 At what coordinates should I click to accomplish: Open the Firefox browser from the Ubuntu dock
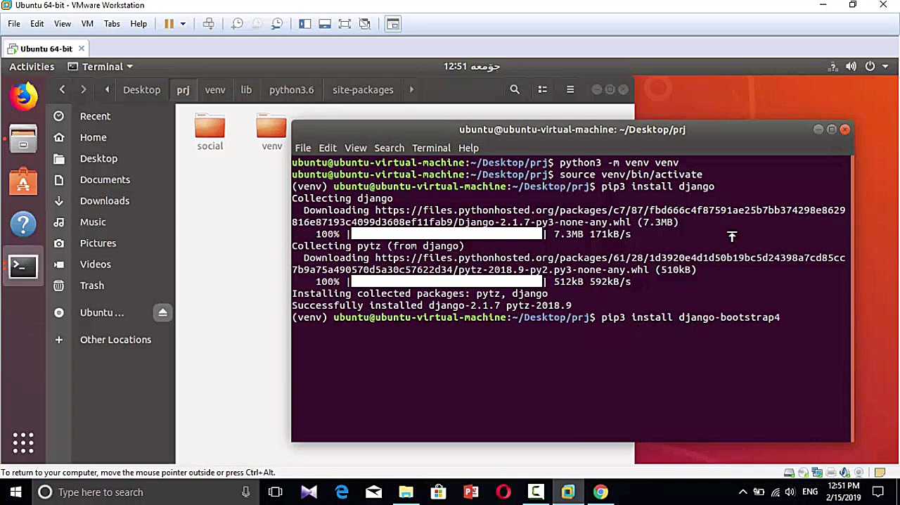click(23, 96)
